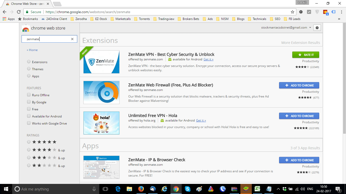This screenshot has height=194, width=346.
Task: Open the Excel taskbar icon
Action: [258, 189]
